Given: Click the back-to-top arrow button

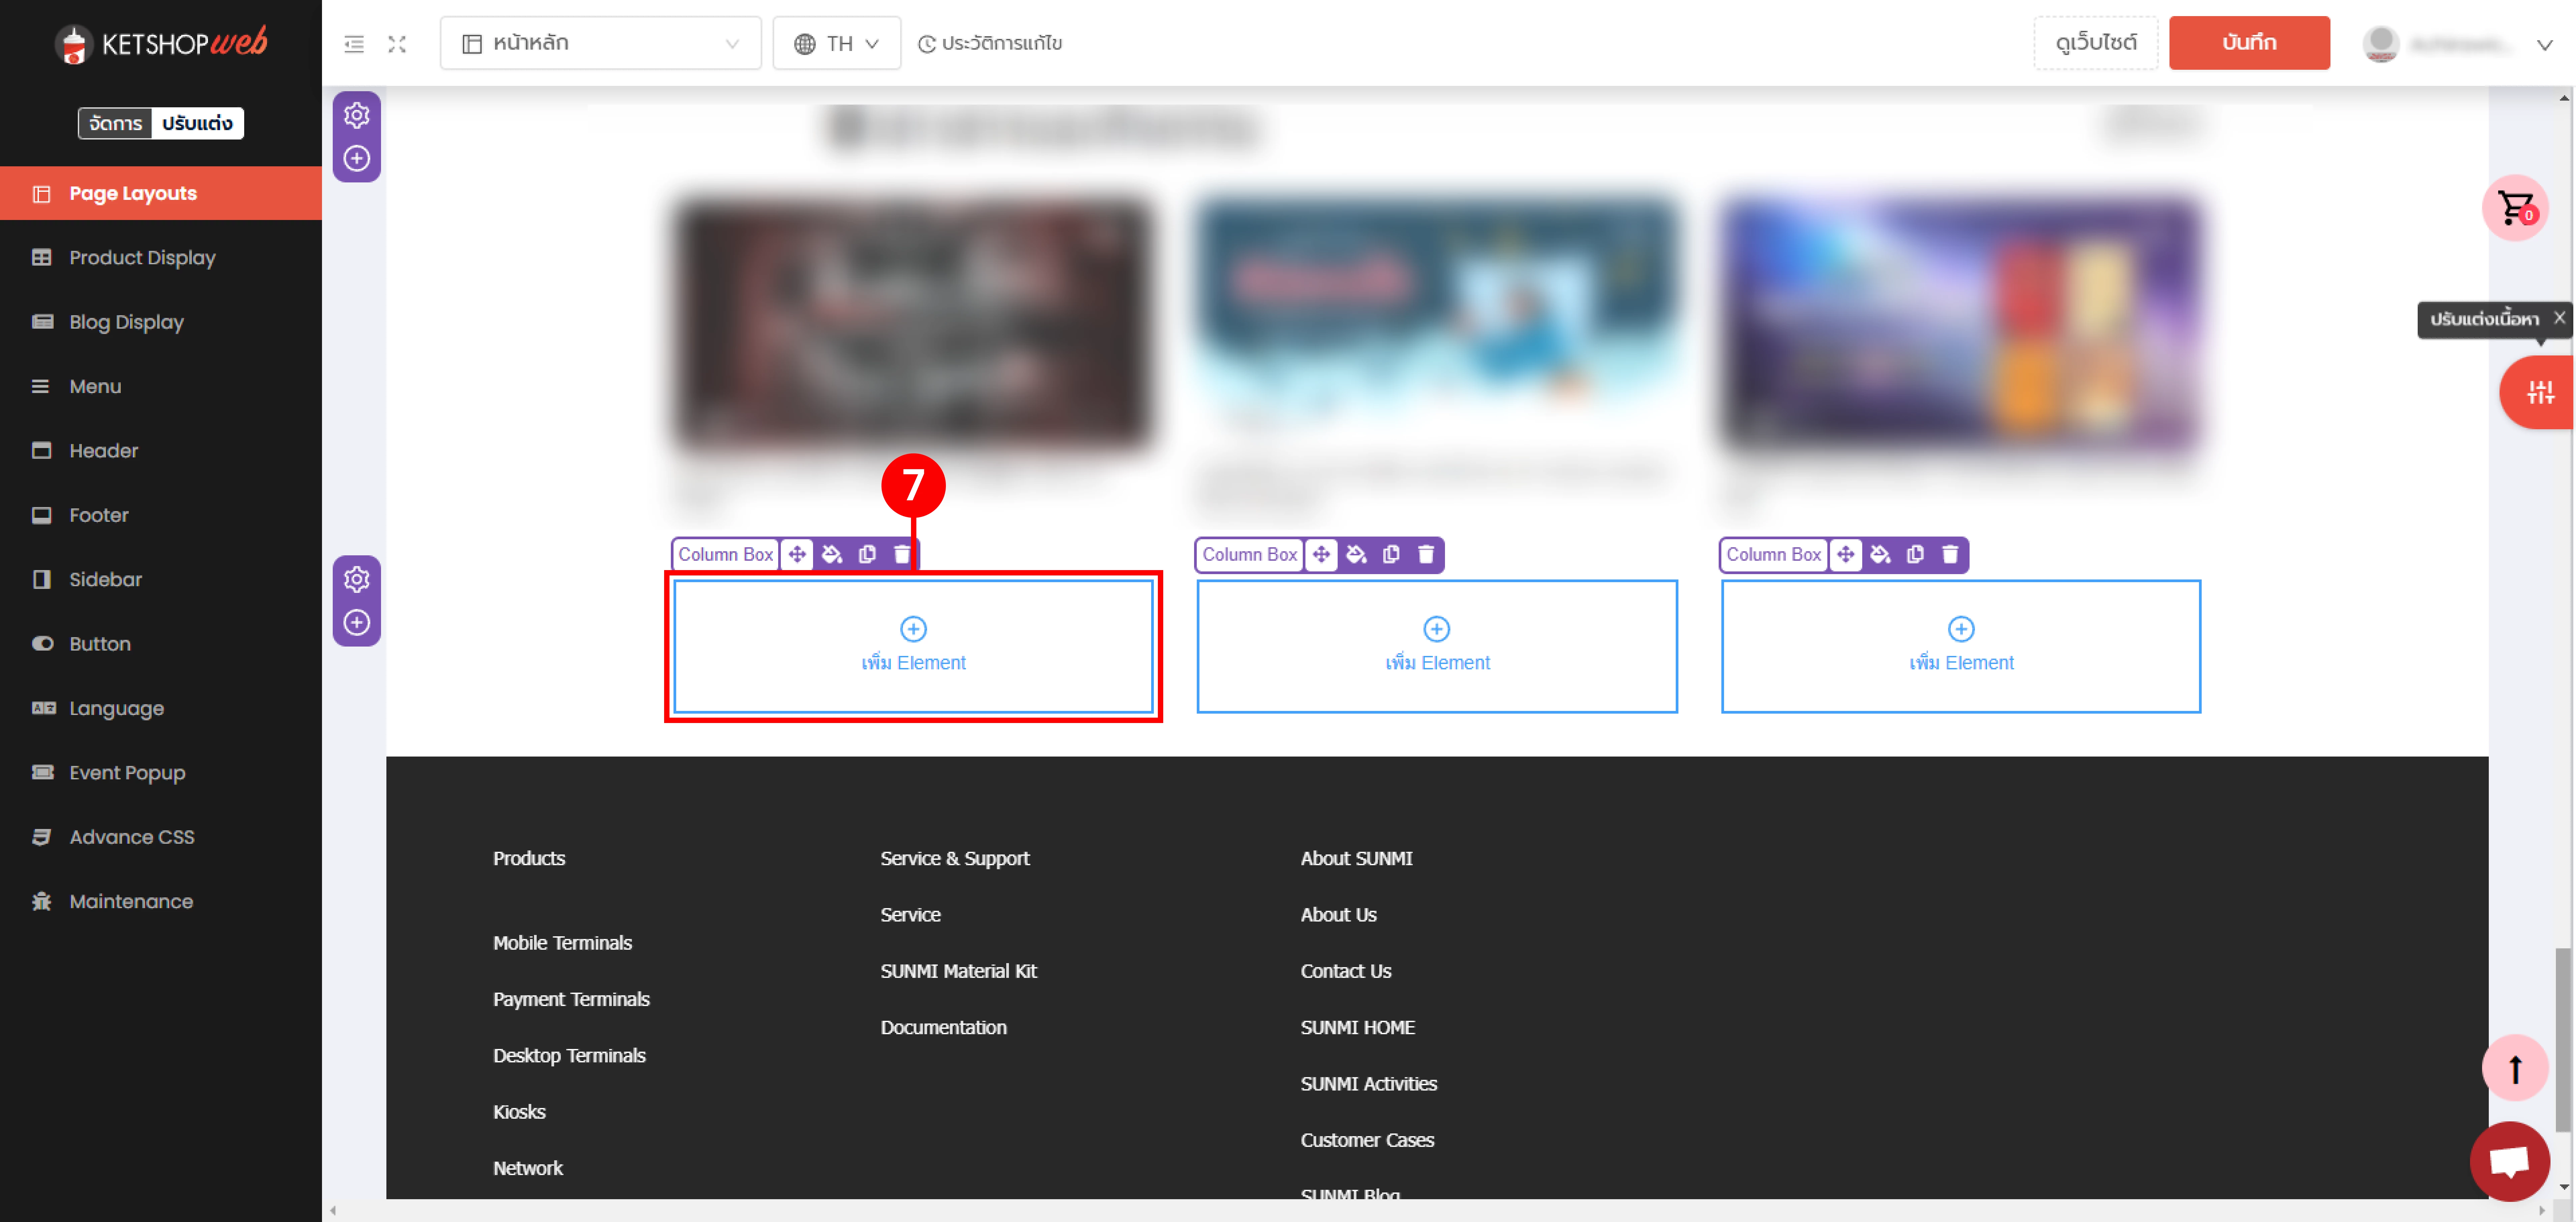Looking at the screenshot, I should point(2515,1068).
